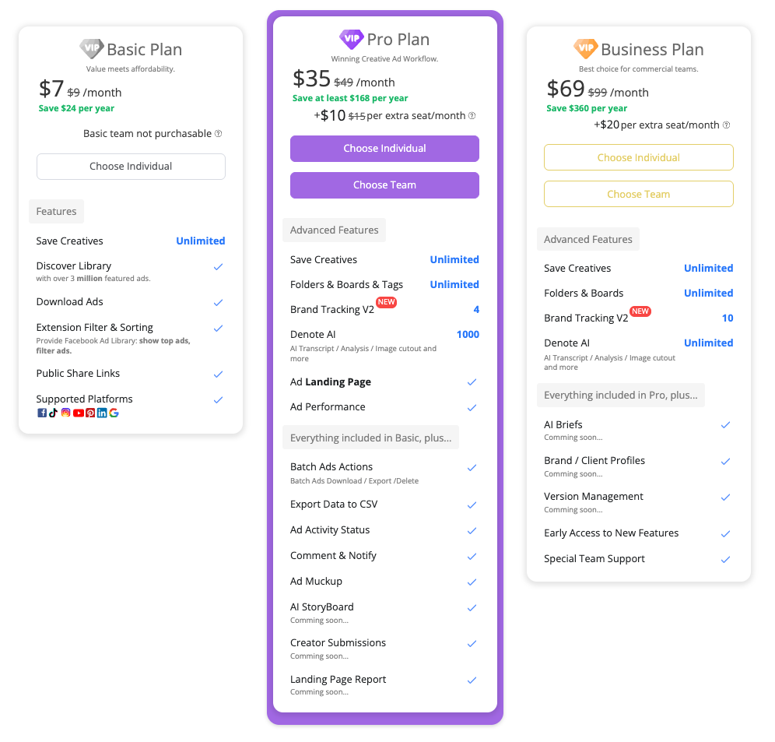Click the Ad Landing Page checkmark
Screen dimensions: 775x742
(472, 382)
